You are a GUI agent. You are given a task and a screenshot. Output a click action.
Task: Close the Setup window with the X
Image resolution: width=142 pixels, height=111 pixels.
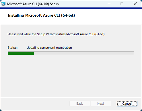tap(135, 4)
